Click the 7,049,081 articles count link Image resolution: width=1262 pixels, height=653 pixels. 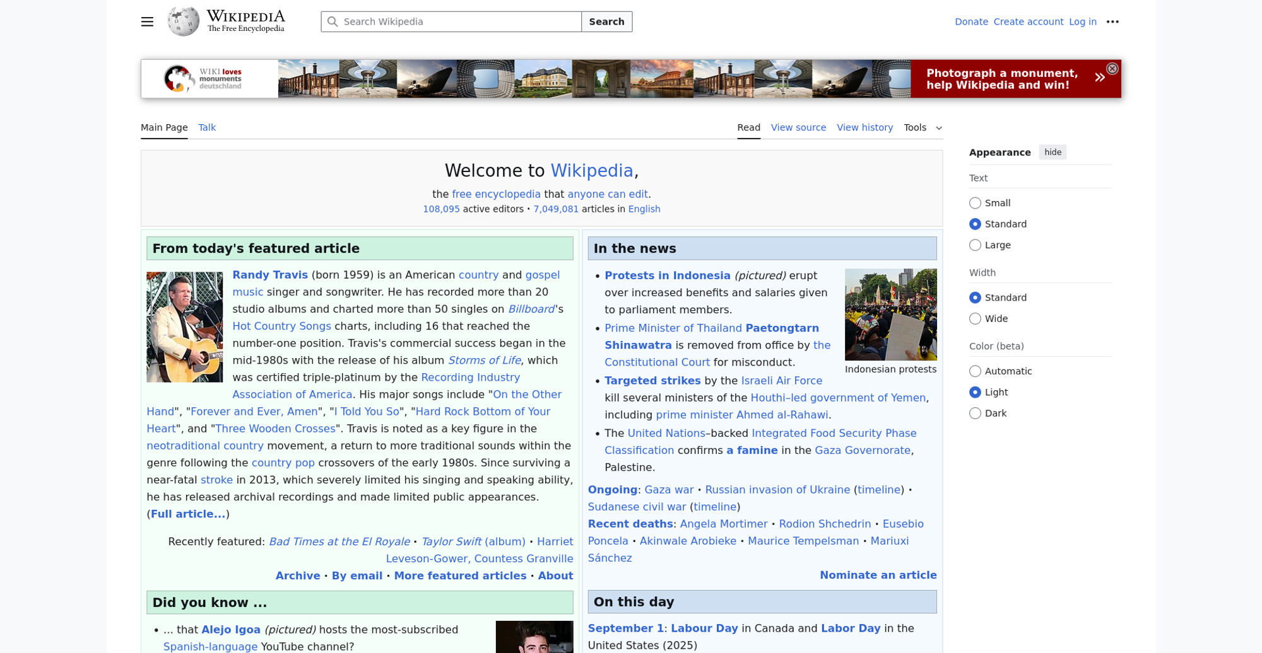(556, 209)
